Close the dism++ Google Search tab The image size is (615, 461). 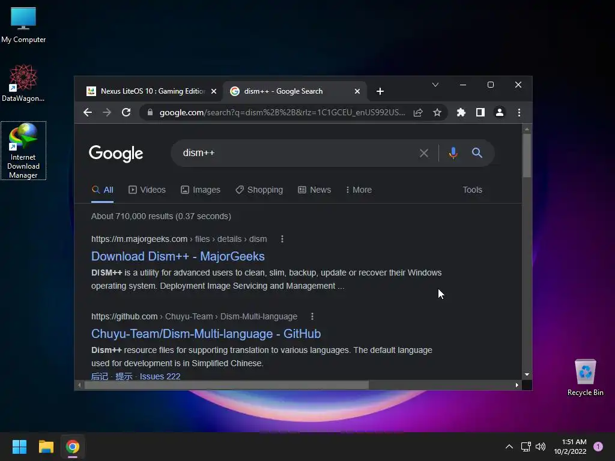point(357,91)
